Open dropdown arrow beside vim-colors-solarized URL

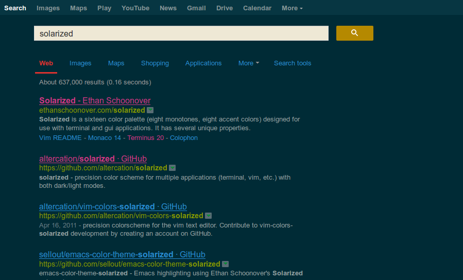209,216
